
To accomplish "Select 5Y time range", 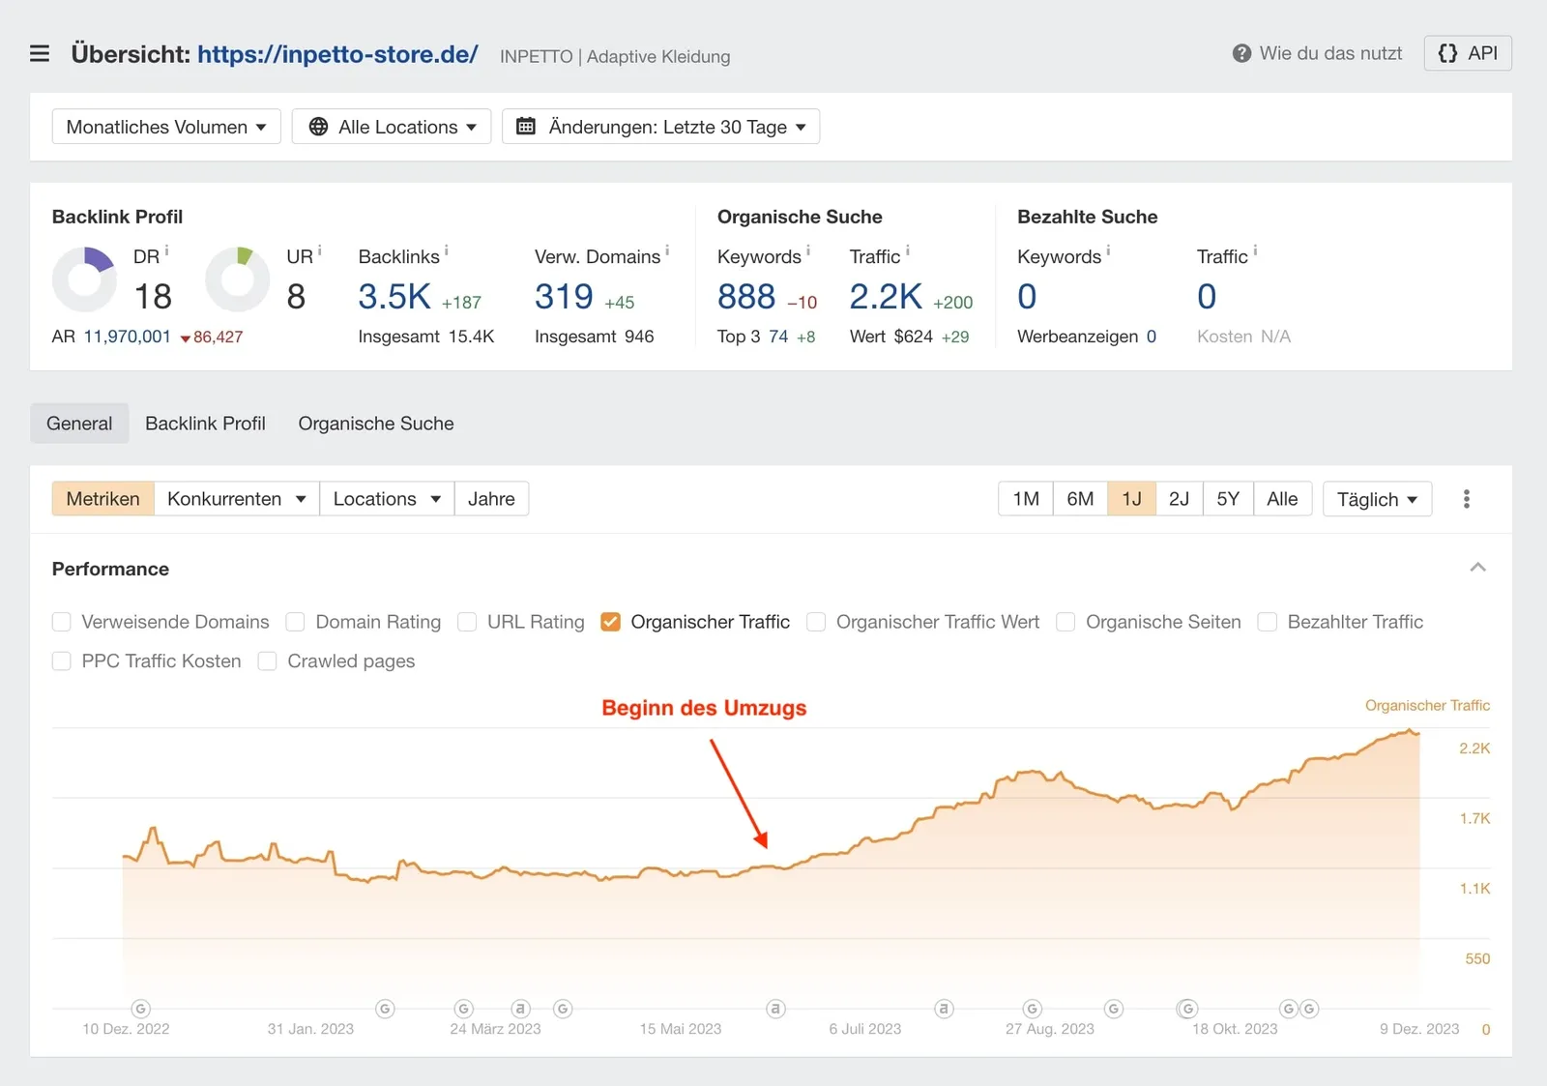I will pos(1228,499).
